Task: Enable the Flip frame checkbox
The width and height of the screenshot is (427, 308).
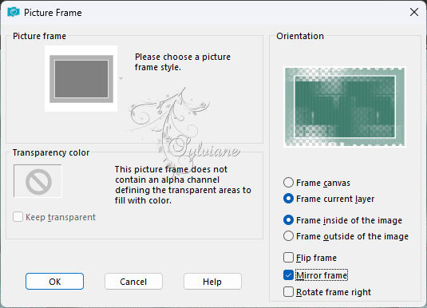Action: (288, 258)
